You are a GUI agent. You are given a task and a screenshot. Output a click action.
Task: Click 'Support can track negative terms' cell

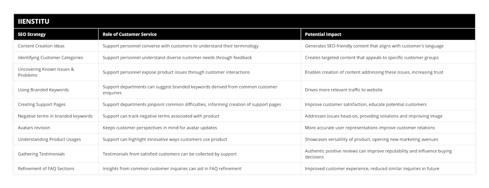(x=200, y=116)
